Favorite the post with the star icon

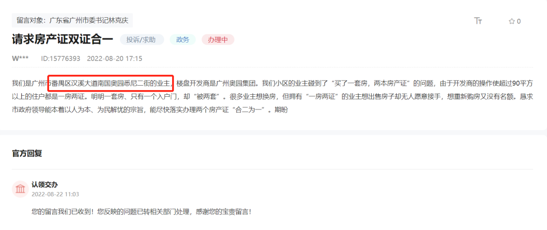[512, 21]
